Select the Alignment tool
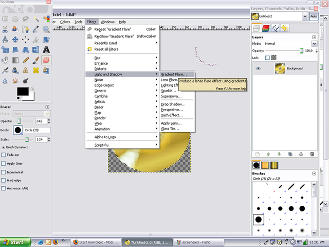Screen dimensions: 329x247 pos(26,40)
